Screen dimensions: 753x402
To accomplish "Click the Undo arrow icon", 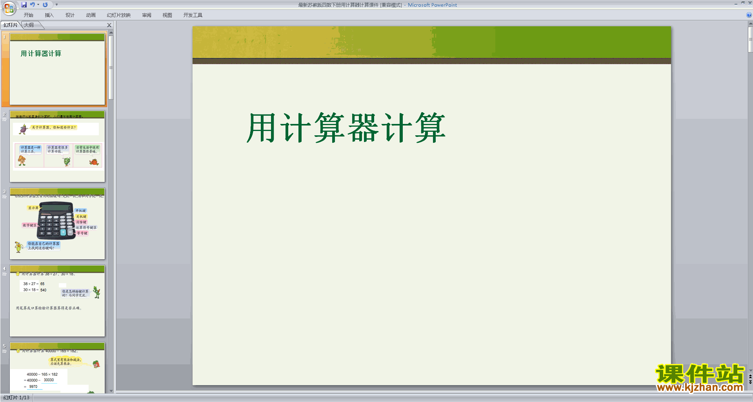I will pyautogui.click(x=33, y=5).
